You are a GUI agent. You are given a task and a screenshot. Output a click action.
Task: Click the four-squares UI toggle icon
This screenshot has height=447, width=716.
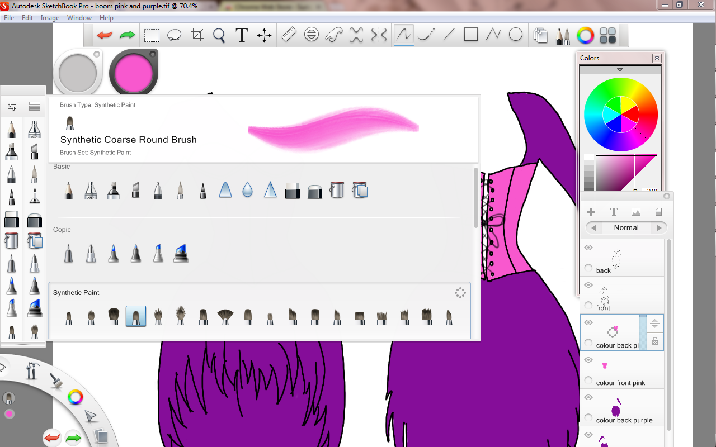tap(607, 36)
